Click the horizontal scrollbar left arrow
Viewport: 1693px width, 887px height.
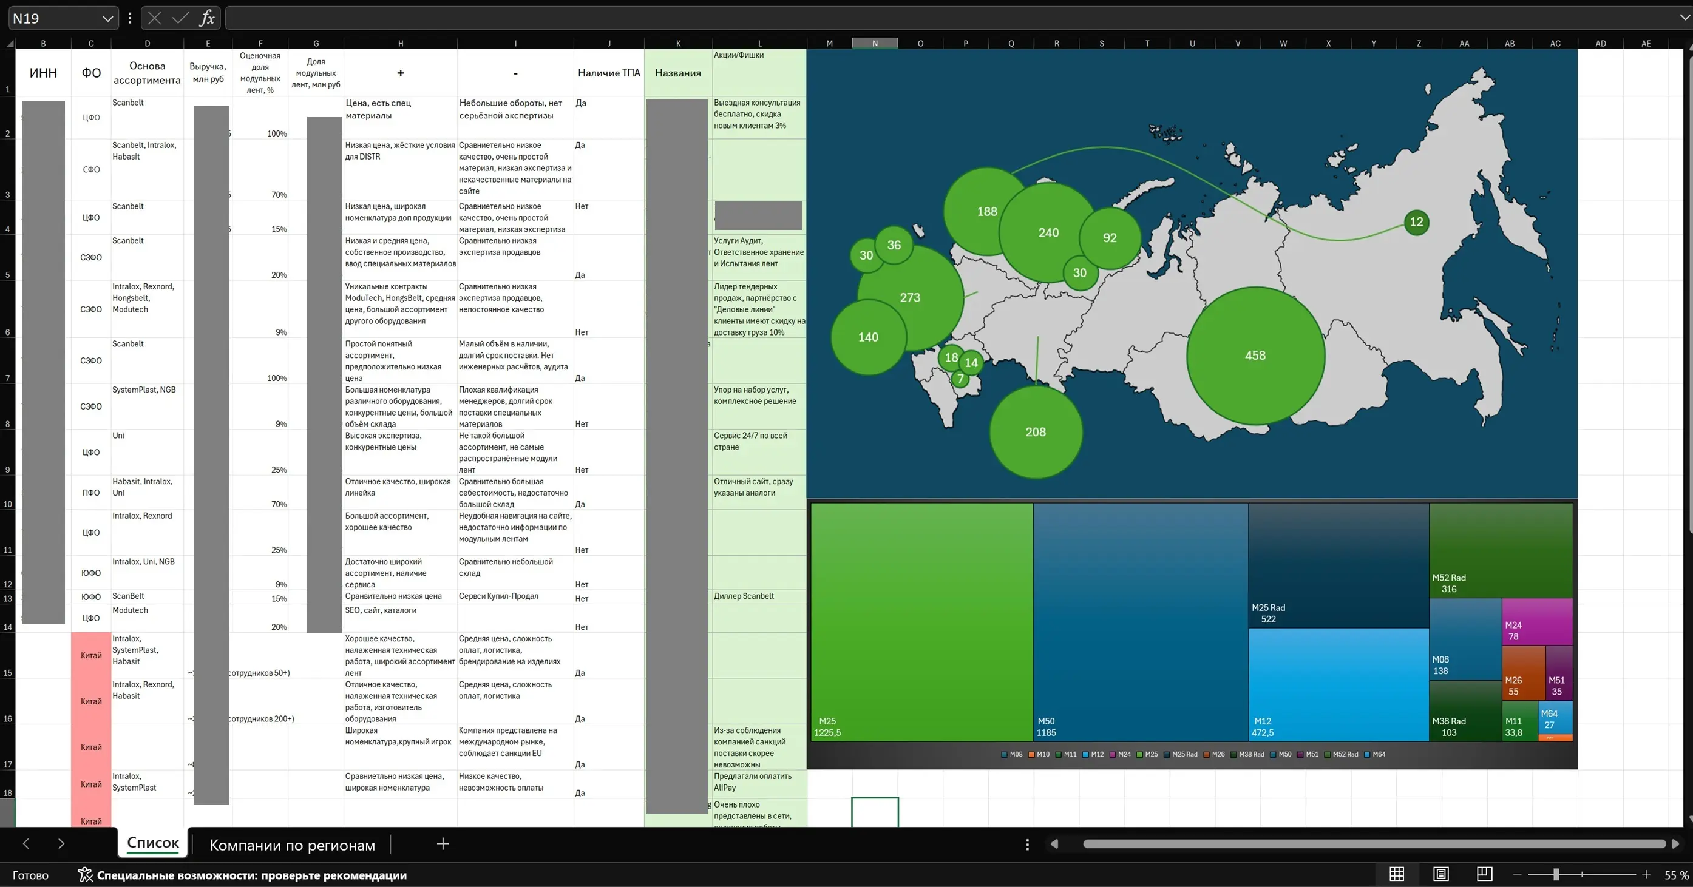coord(1054,844)
